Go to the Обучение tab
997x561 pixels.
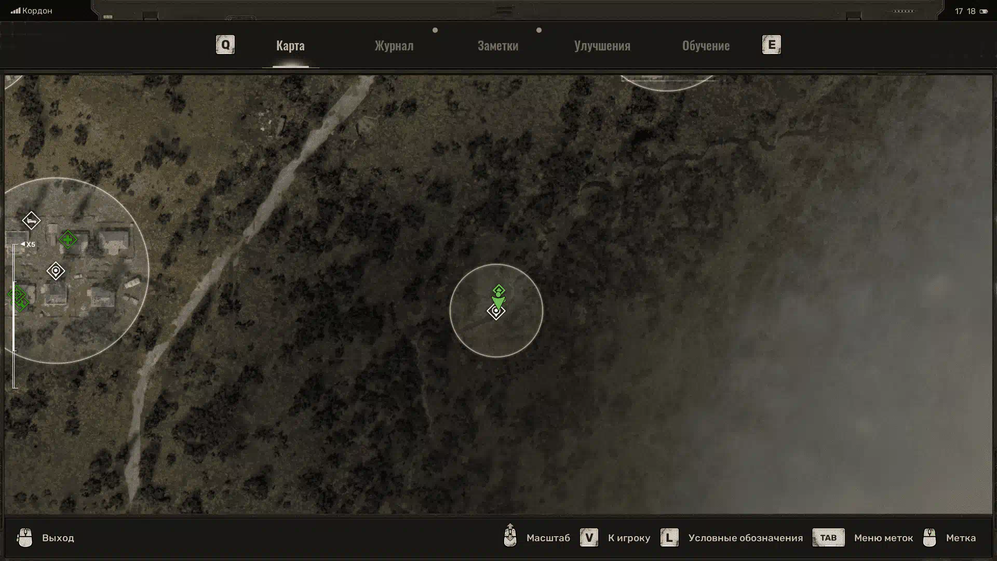705,46
